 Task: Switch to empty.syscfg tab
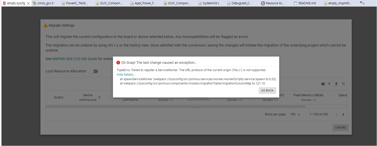(16, 3)
